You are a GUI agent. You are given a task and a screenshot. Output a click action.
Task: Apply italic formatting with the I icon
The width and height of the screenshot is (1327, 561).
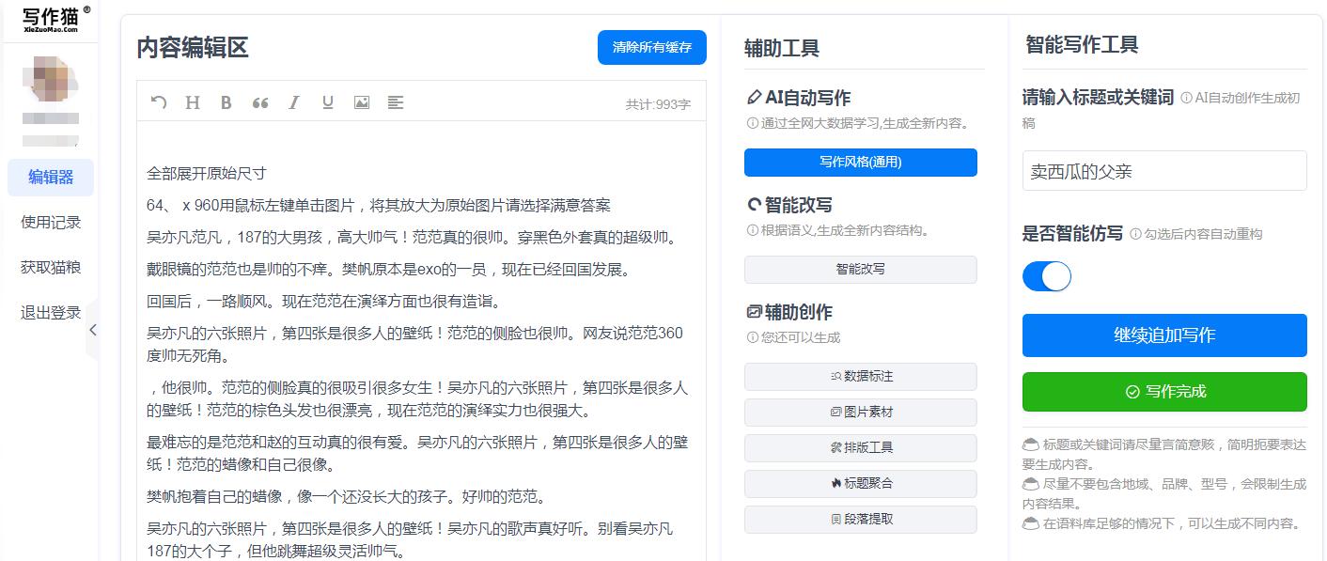(294, 102)
